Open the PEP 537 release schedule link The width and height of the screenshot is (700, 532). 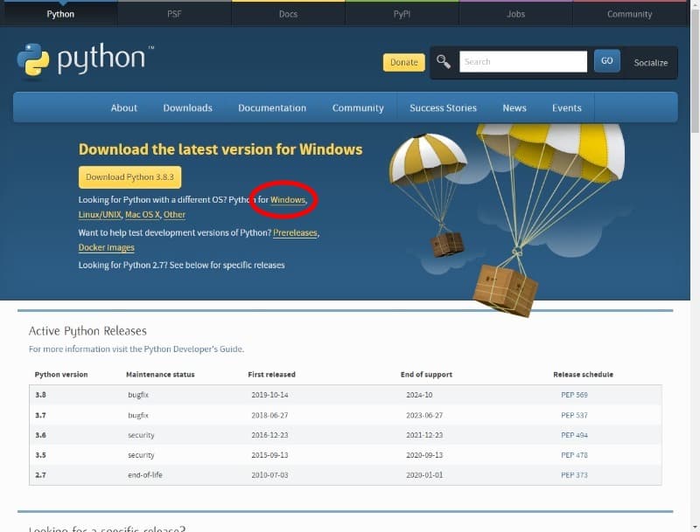pyautogui.click(x=574, y=415)
